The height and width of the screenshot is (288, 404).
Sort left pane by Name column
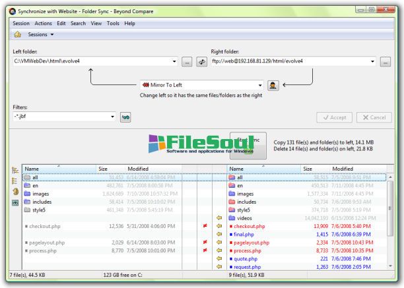59,169
